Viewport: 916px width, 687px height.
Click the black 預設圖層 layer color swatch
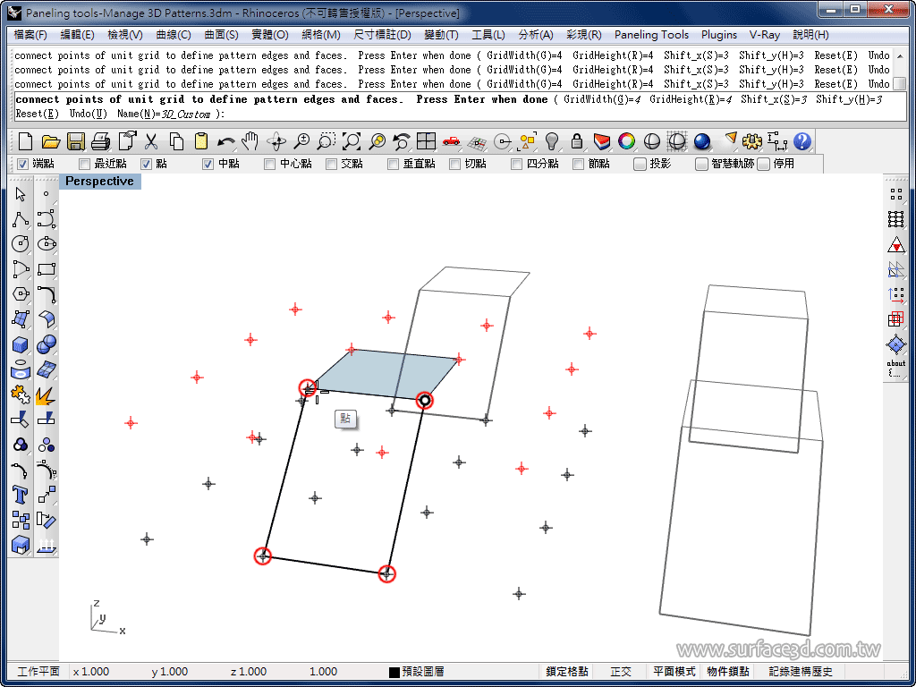click(x=394, y=673)
